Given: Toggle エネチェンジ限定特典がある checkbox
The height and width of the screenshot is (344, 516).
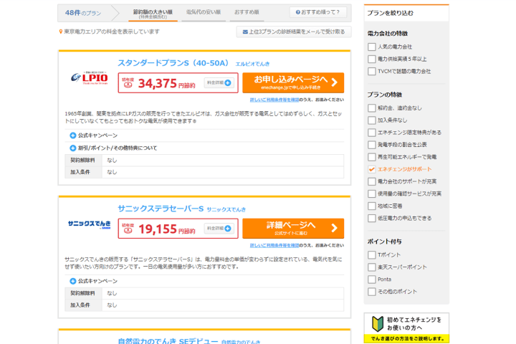Looking at the screenshot, I should pos(371,133).
